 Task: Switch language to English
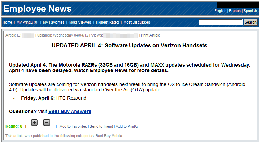coord(220,11)
